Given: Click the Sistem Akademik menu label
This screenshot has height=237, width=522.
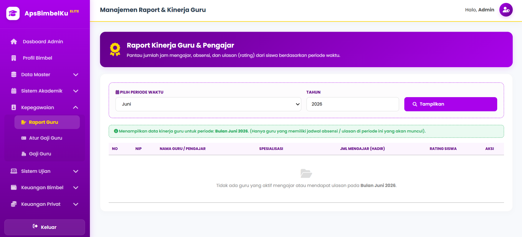Looking at the screenshot, I should click(42, 91).
